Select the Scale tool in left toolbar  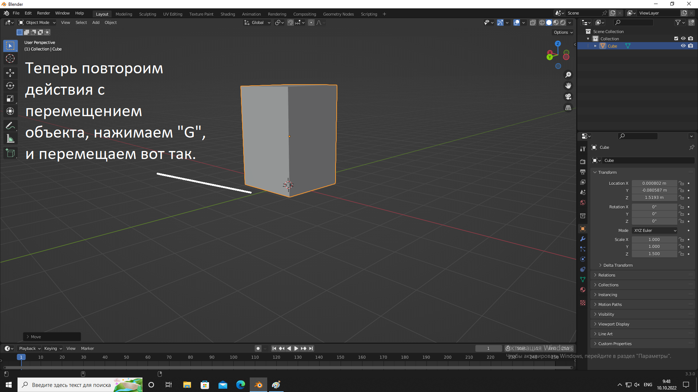10,98
